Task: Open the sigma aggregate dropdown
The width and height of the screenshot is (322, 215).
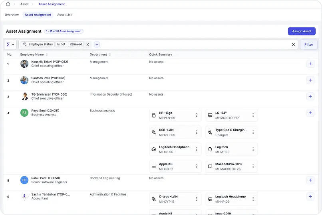Action: [10, 45]
